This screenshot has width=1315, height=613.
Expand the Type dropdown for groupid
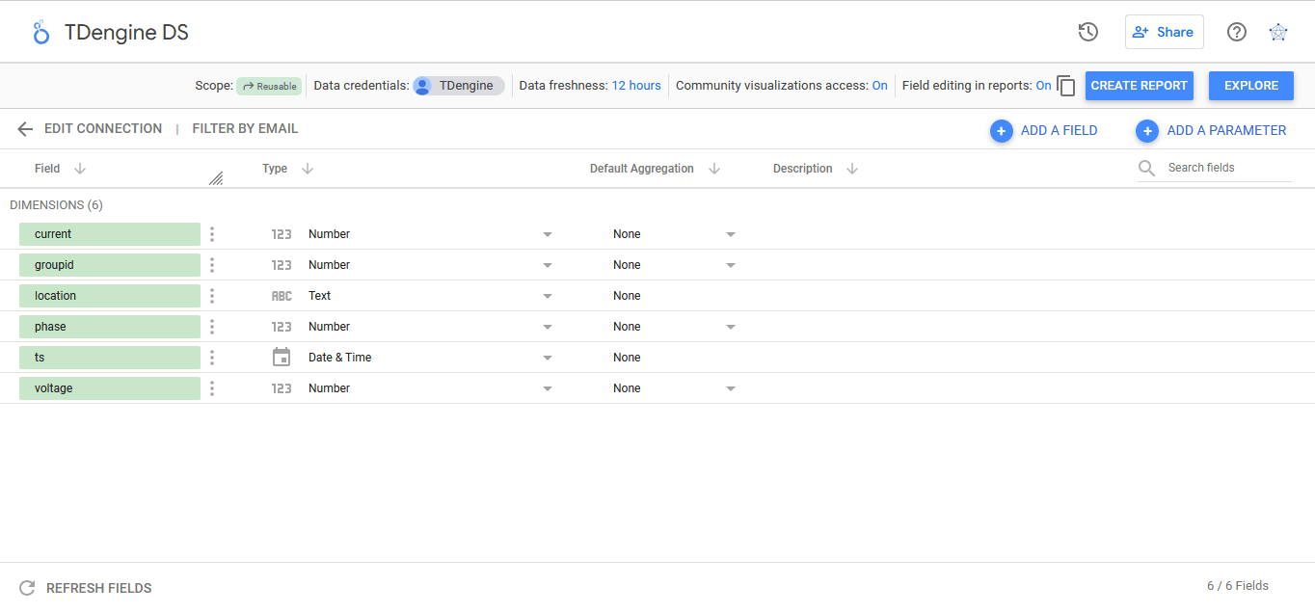click(x=547, y=265)
